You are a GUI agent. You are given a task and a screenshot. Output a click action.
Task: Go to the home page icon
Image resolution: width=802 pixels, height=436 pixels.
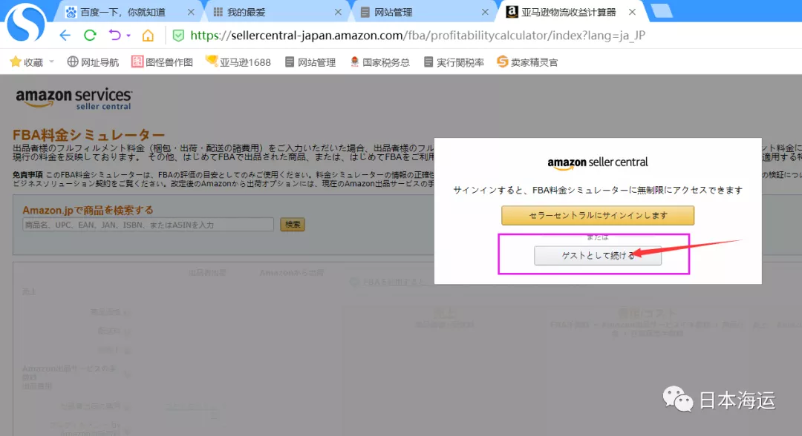click(148, 36)
